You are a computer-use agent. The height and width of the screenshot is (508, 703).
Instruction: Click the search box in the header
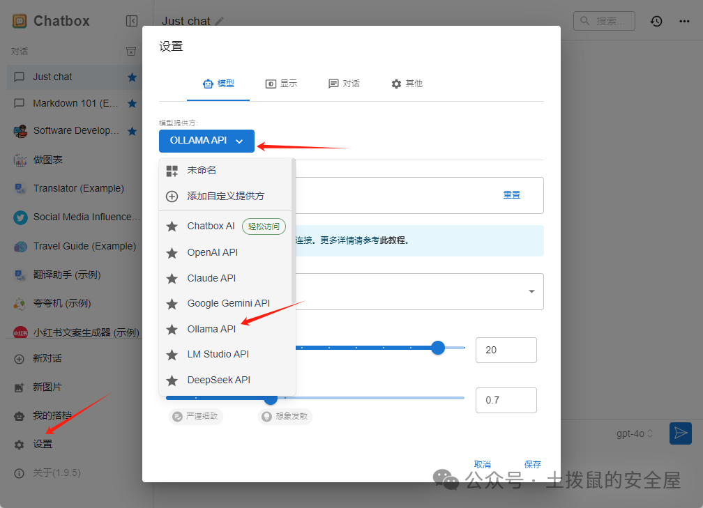(x=604, y=21)
